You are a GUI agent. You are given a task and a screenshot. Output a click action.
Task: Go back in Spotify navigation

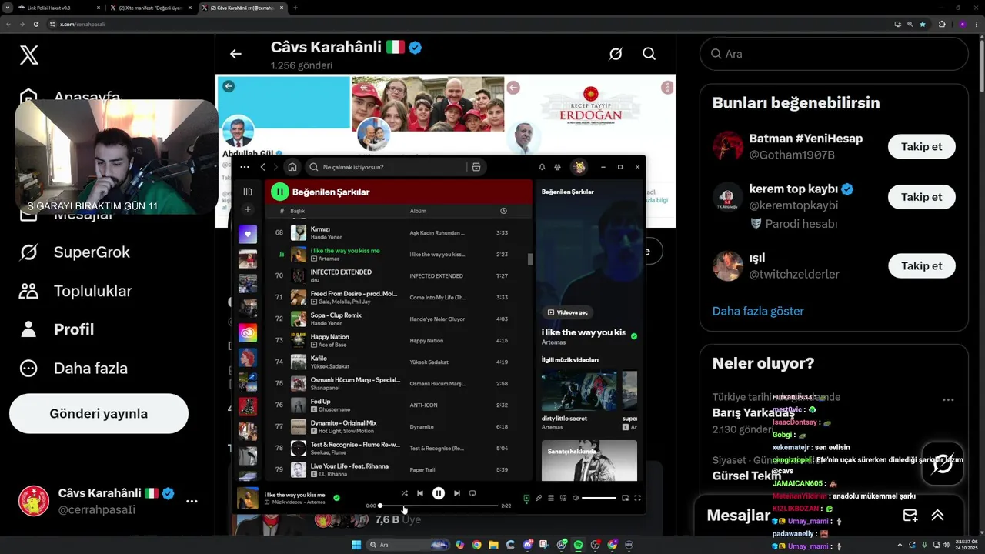pyautogui.click(x=262, y=167)
